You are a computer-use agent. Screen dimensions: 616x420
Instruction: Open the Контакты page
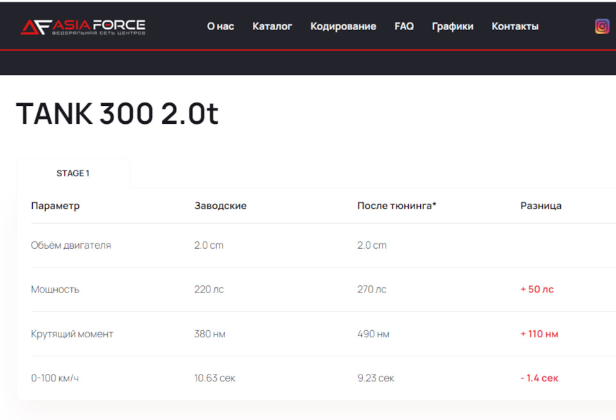coord(515,26)
